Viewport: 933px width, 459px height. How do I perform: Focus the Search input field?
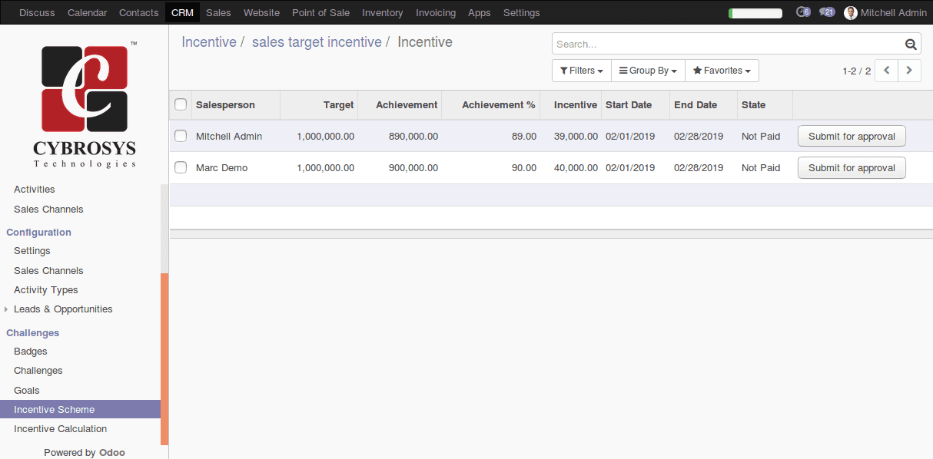click(x=728, y=45)
